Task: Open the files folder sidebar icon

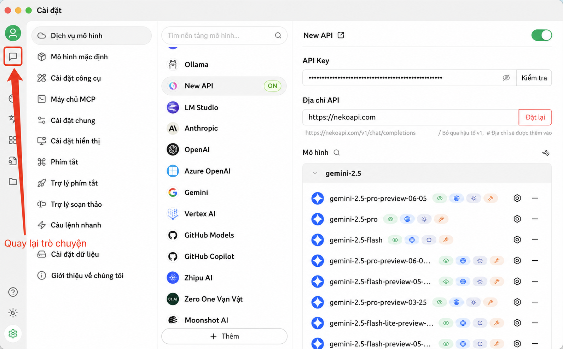Action: coord(13,182)
